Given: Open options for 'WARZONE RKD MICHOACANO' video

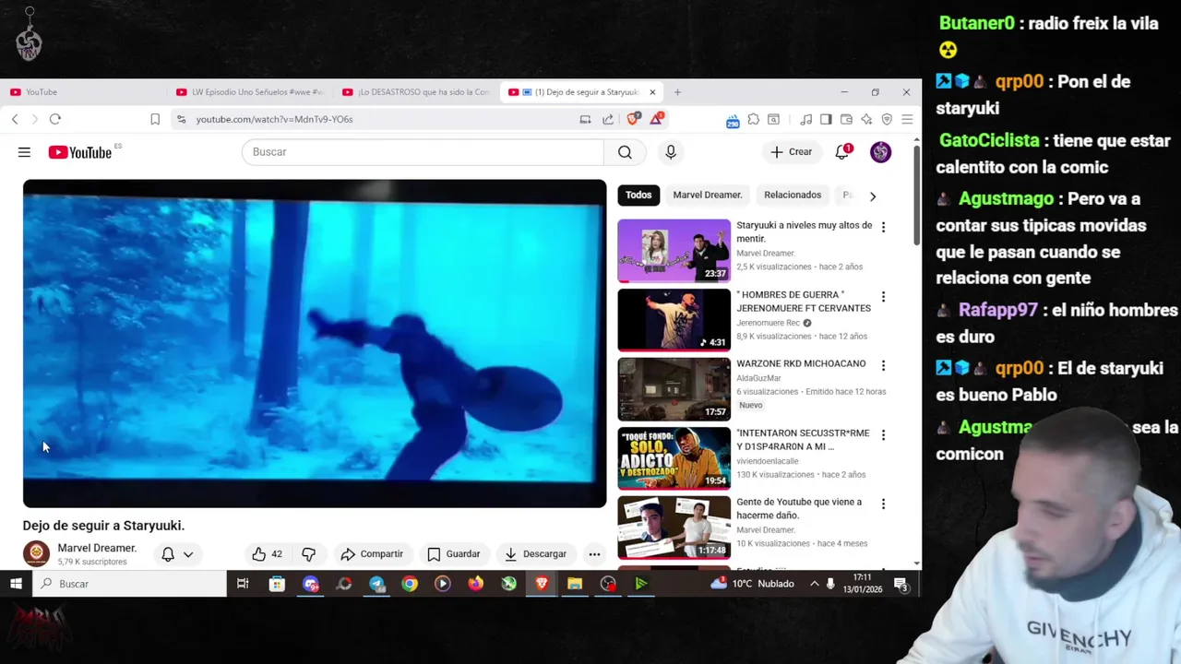Looking at the screenshot, I should [883, 365].
